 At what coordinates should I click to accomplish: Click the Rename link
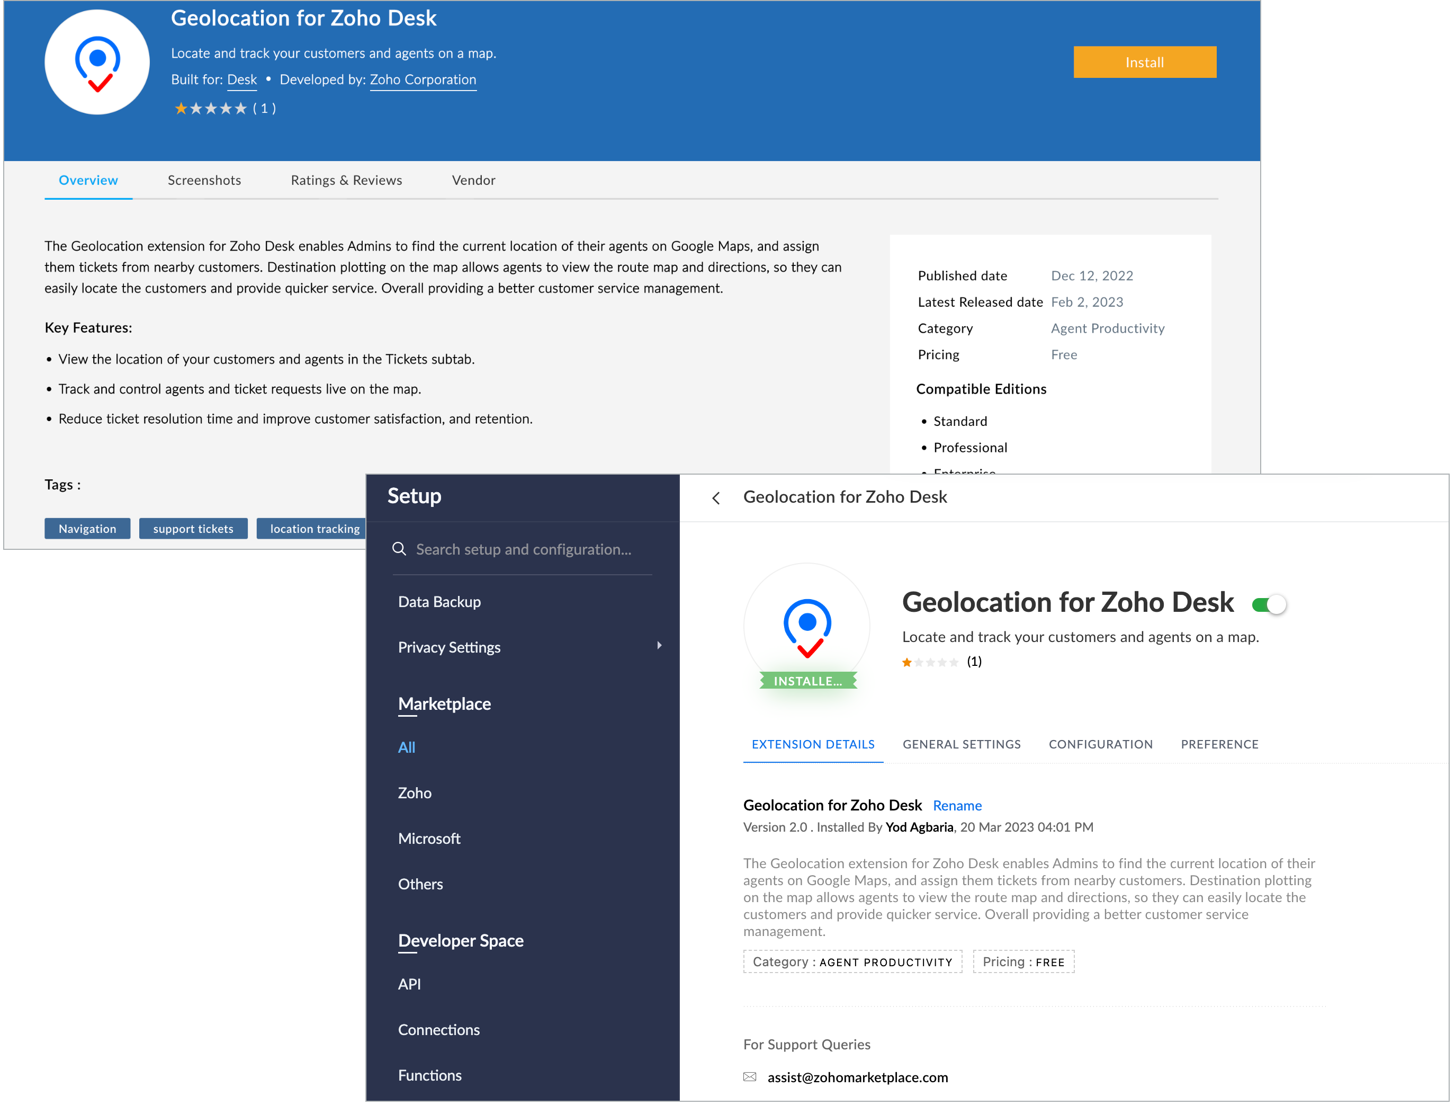[x=957, y=806]
